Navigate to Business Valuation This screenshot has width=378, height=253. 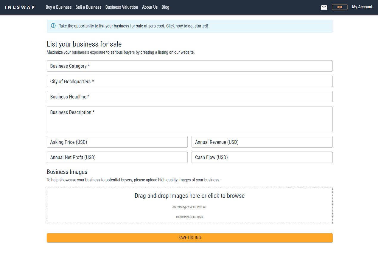(x=122, y=7)
